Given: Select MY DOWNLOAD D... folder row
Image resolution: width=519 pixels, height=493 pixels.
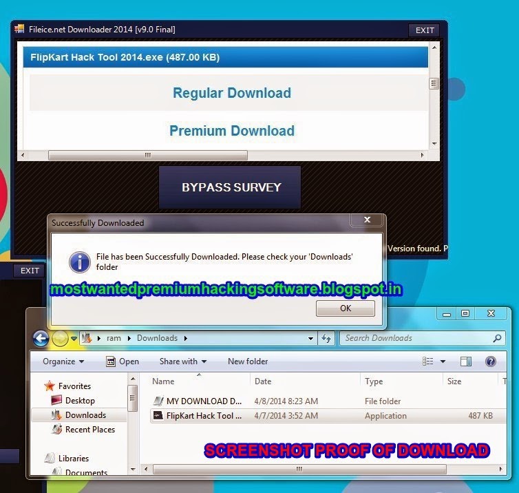Looking at the screenshot, I should click(x=328, y=401).
